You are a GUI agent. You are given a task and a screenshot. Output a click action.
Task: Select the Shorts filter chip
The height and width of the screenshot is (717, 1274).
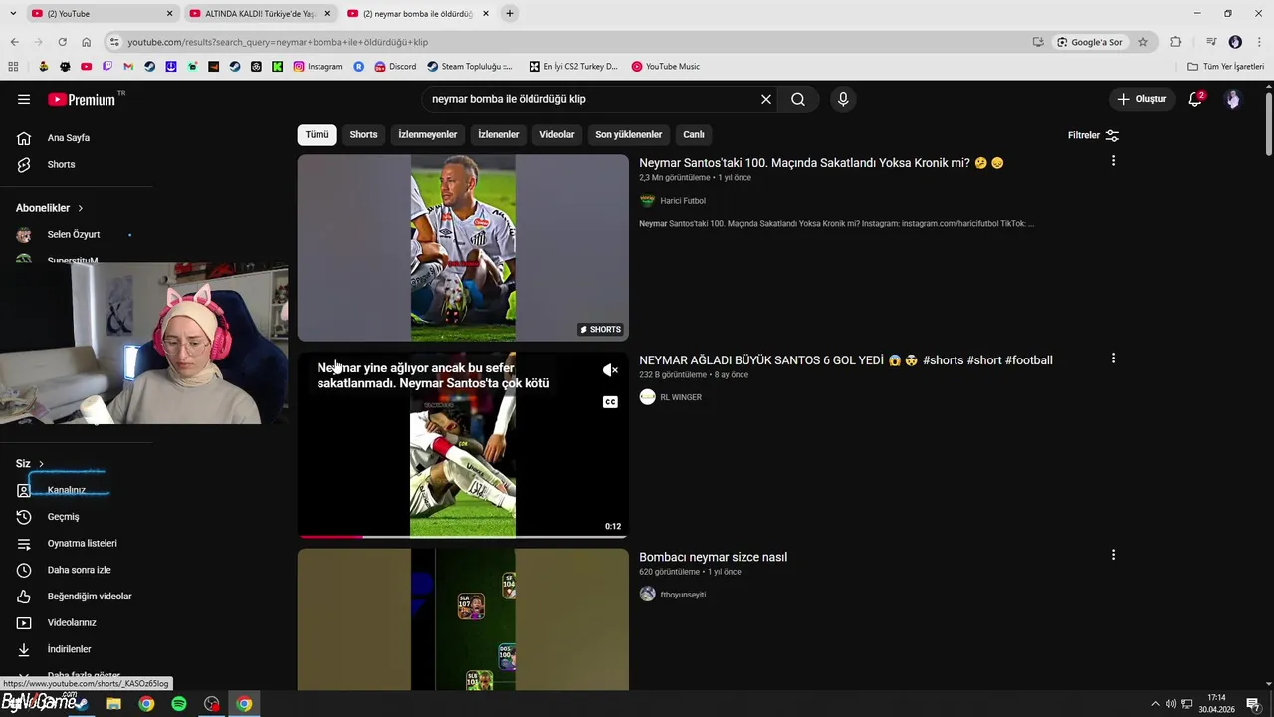tap(363, 134)
